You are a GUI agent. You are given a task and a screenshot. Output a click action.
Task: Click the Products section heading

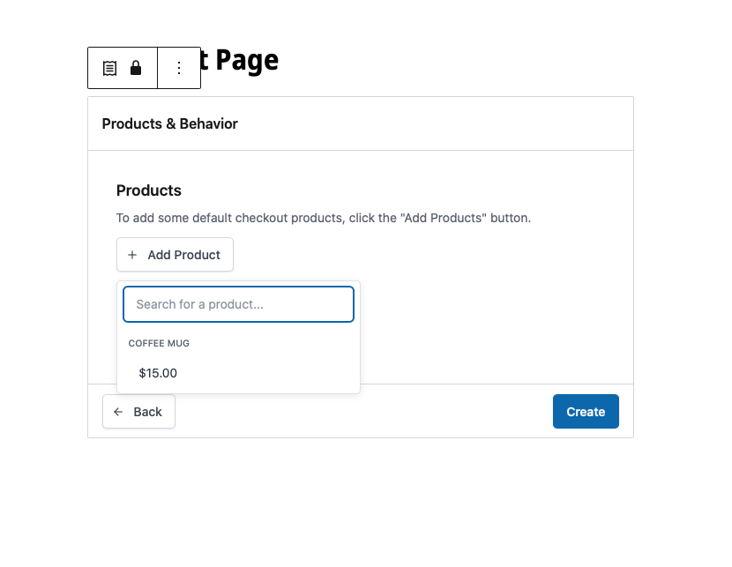click(149, 190)
